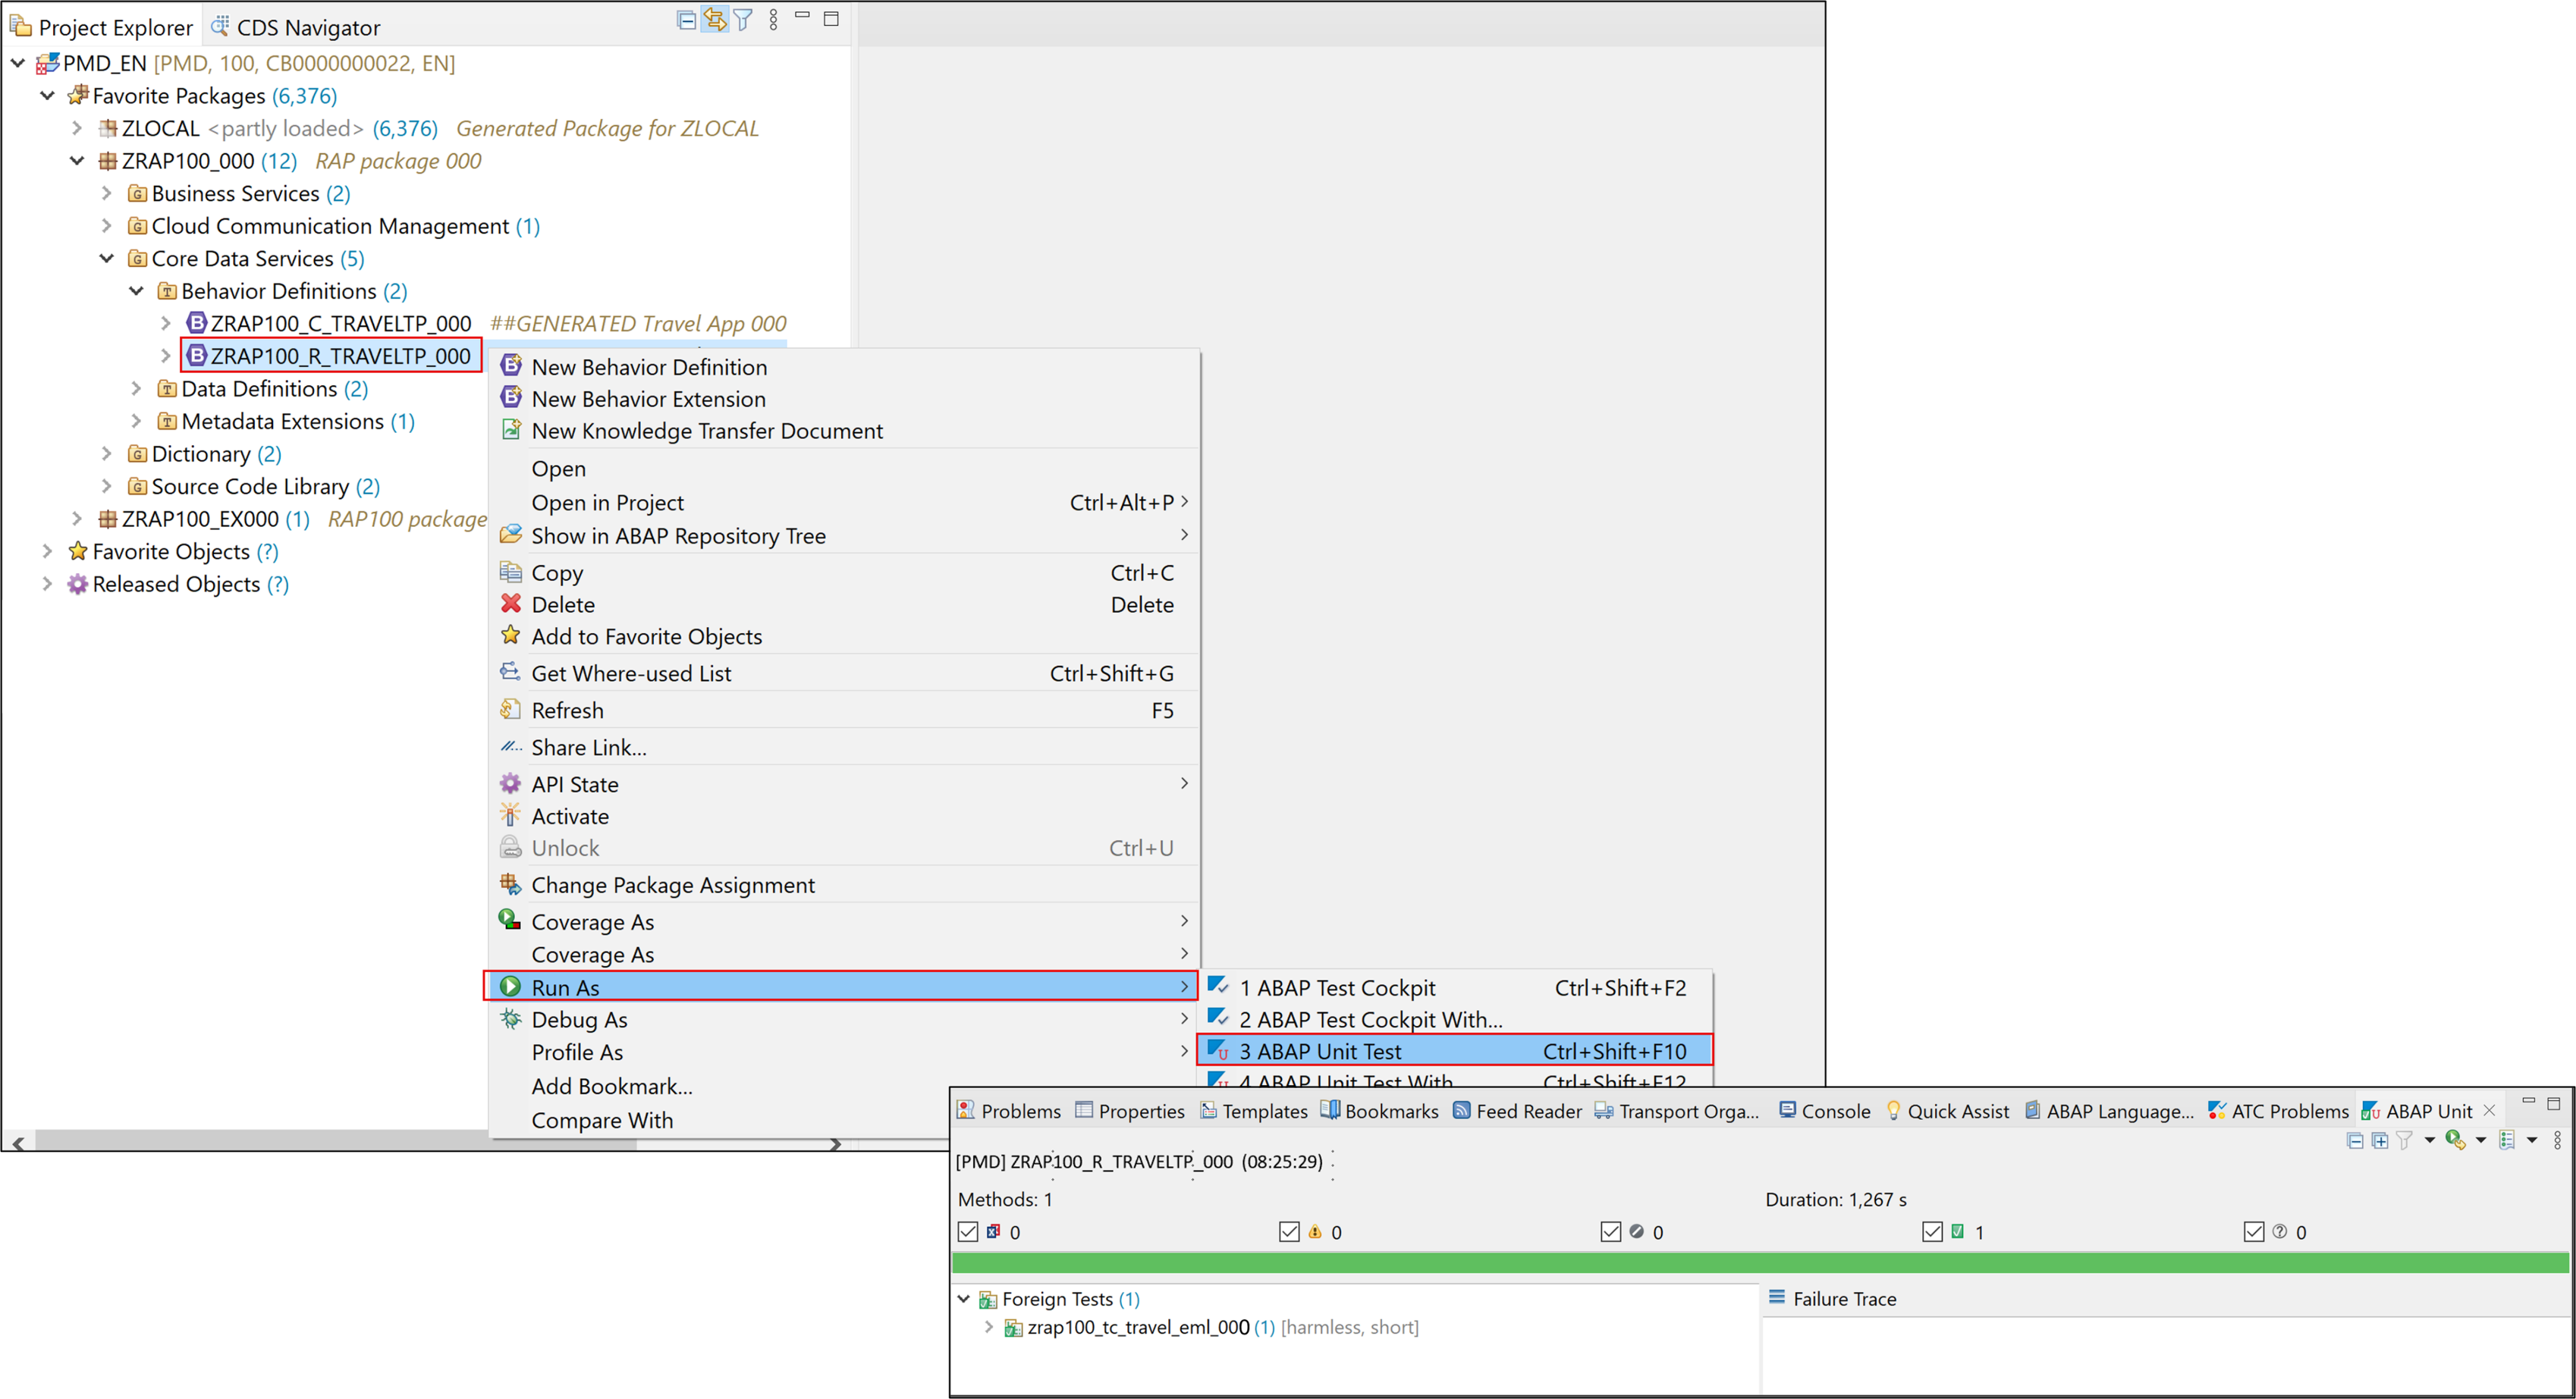The height and width of the screenshot is (1399, 2576).
Task: Select Copy in the context menu
Action: pyautogui.click(x=844, y=572)
